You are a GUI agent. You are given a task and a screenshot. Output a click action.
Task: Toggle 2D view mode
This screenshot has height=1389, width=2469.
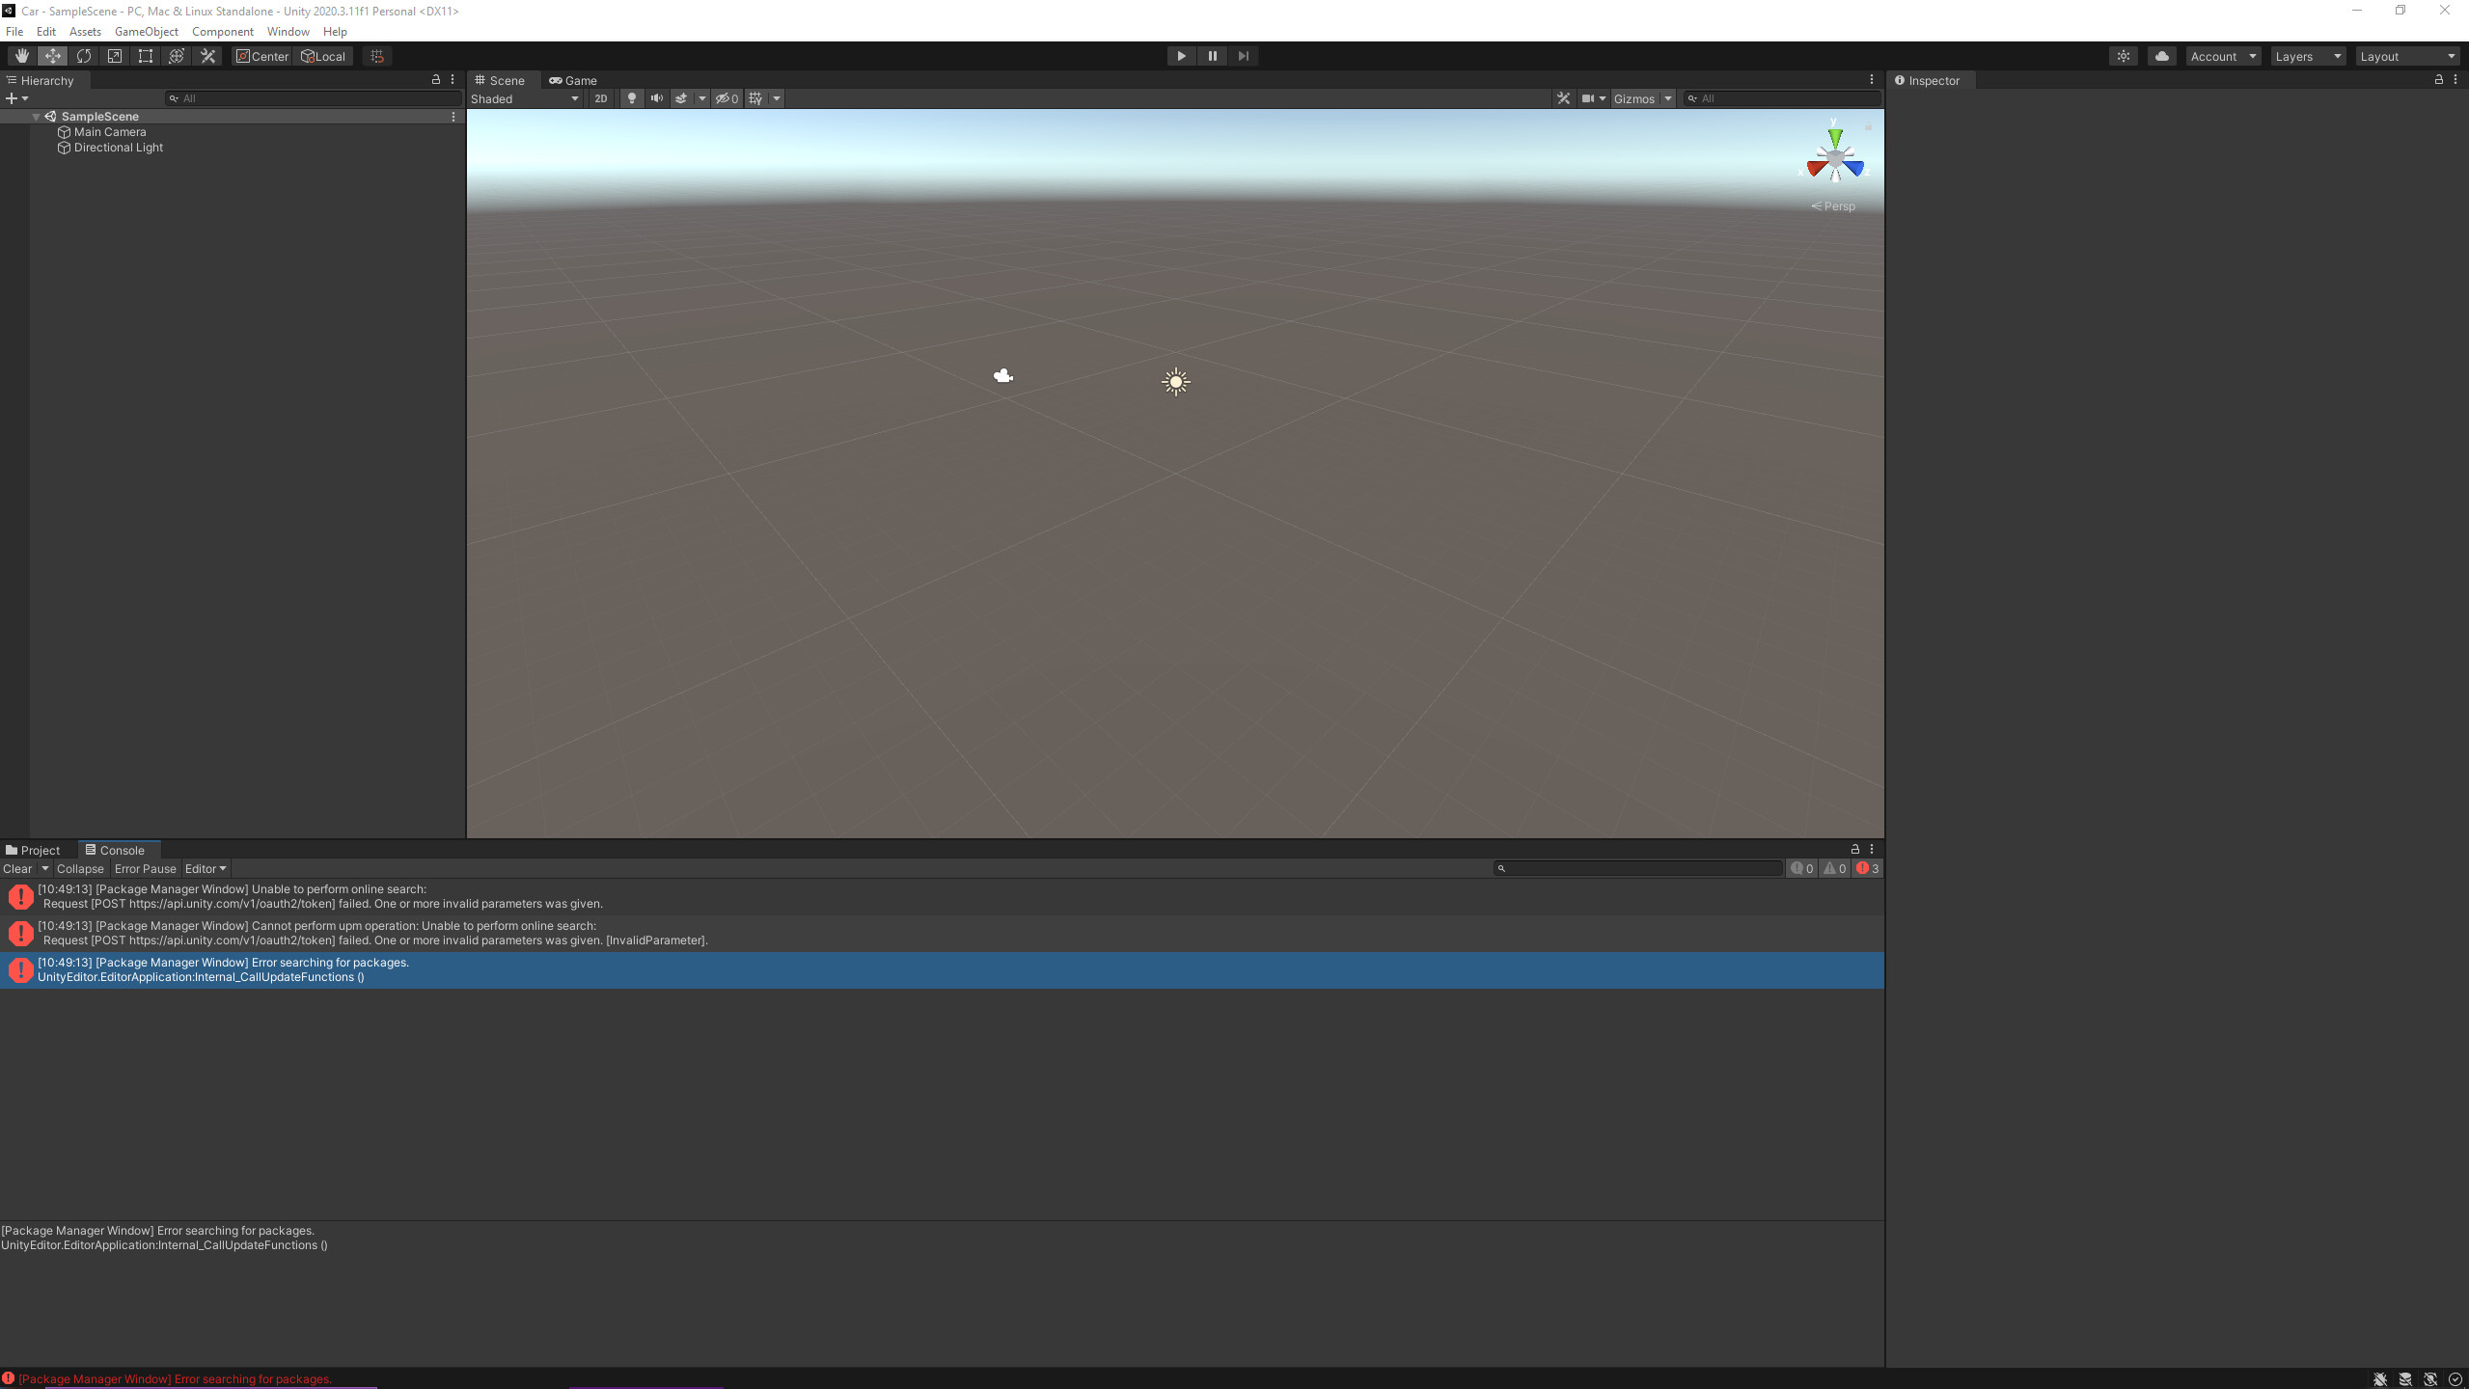tap(601, 98)
